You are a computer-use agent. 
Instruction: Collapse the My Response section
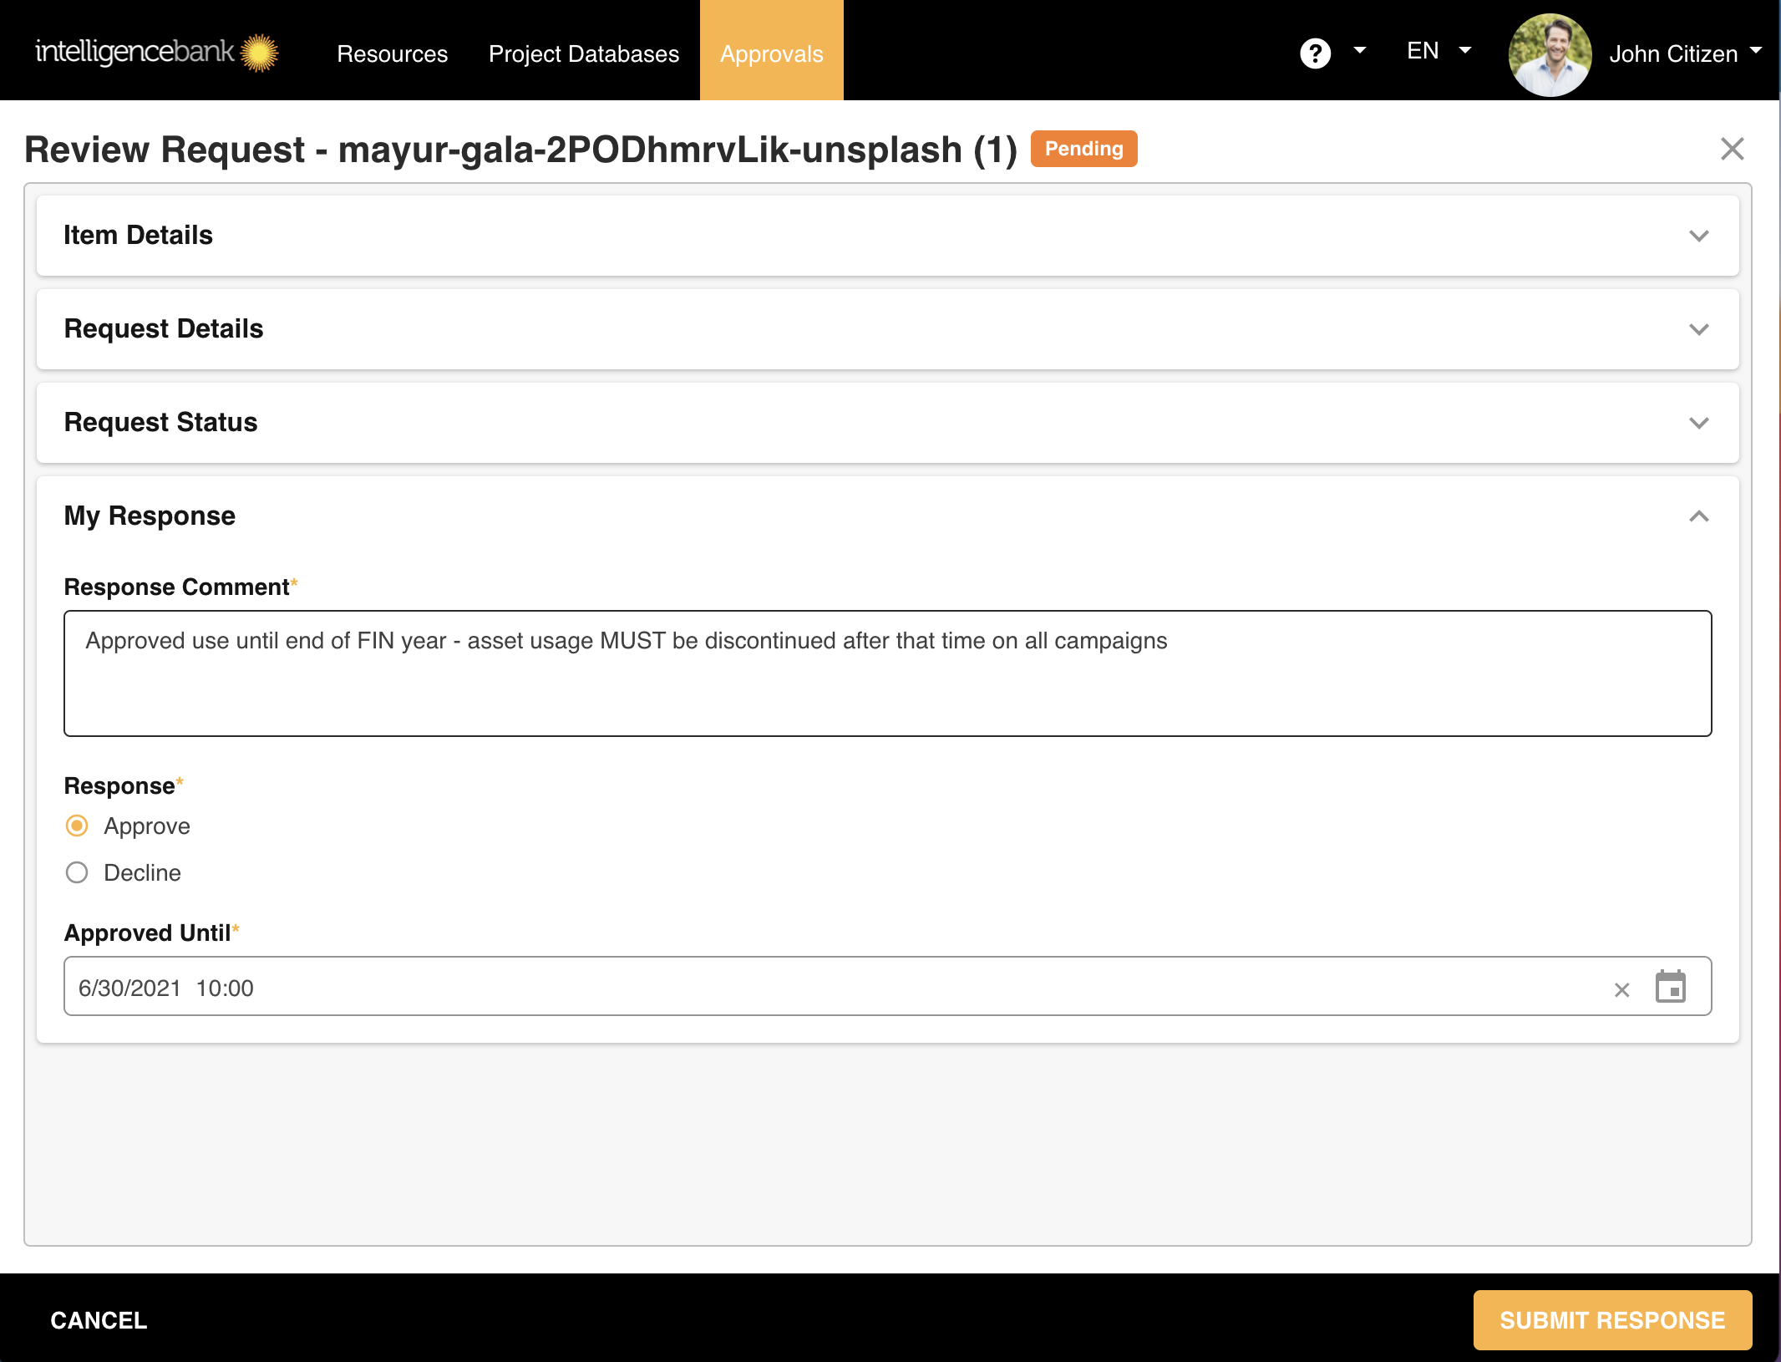(x=1698, y=516)
